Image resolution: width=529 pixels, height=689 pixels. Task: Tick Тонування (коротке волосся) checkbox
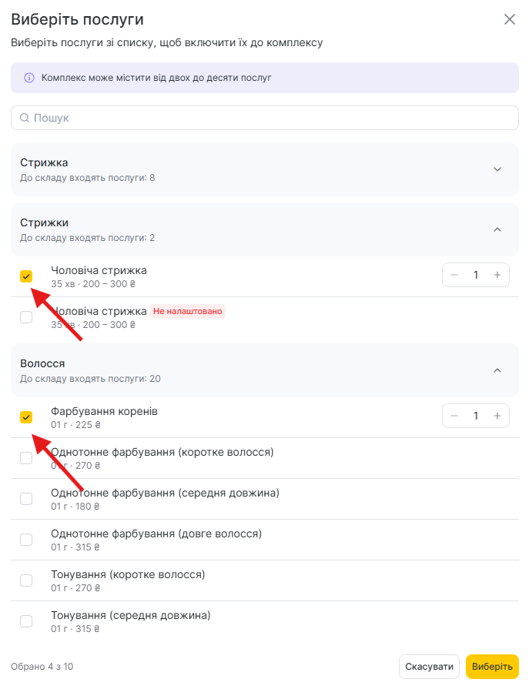26,580
